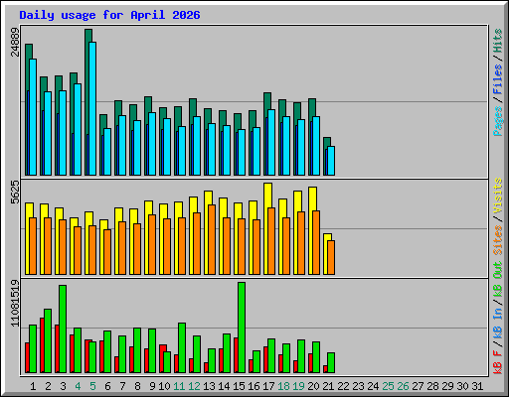This screenshot has width=509, height=397.
Task: Click day 23 on the x-axis
Action: [358, 386]
